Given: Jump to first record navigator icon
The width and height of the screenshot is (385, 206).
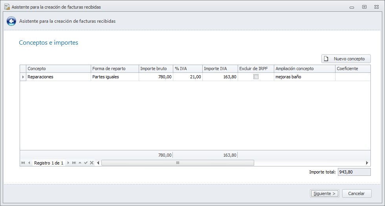Looking at the screenshot, I should (23, 163).
